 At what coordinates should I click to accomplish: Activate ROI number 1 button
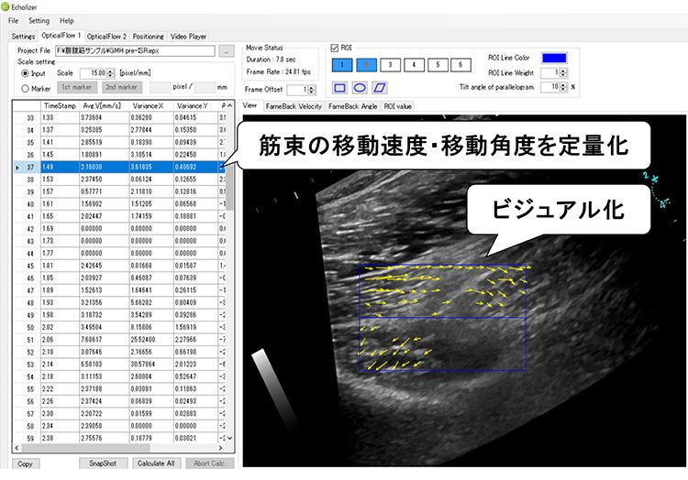342,65
